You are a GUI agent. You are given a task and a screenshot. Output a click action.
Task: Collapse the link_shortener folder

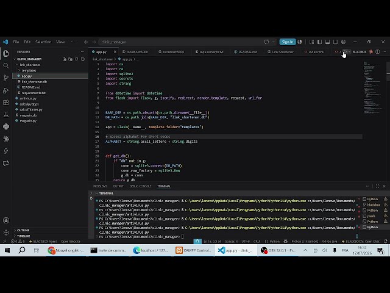(x=17, y=65)
